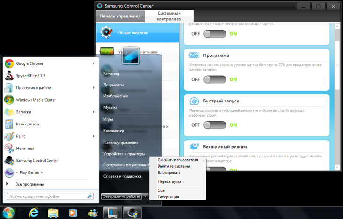Select Общие сведения in Control Center sidebar
The height and width of the screenshot is (219, 343).
138,33
